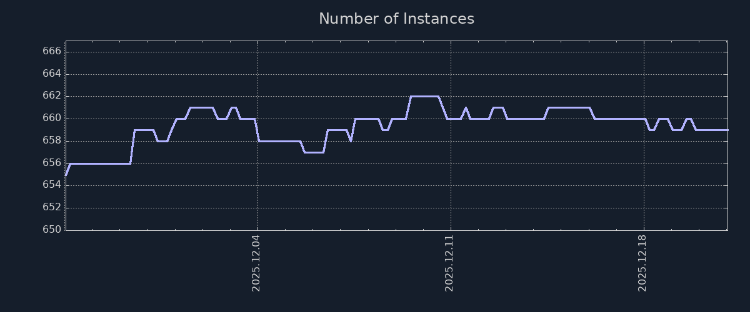Click the 652 y-axis tick label
750x312 pixels.
pos(52,207)
